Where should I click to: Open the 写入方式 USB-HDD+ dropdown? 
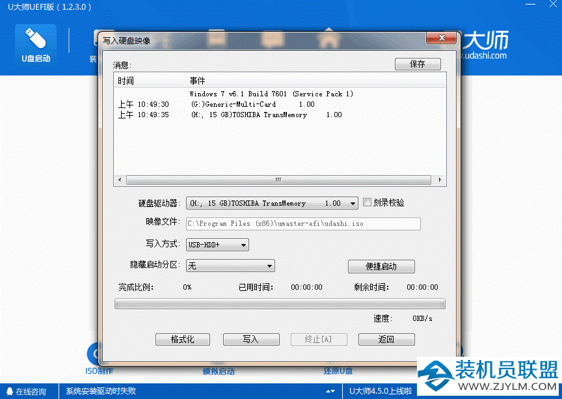pyautogui.click(x=217, y=245)
